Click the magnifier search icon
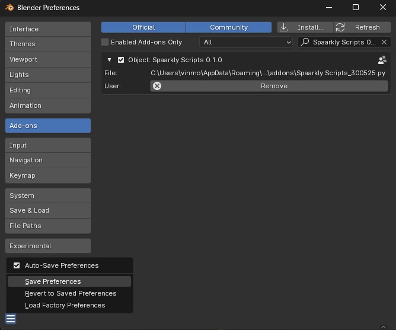396x330 pixels. click(305, 42)
